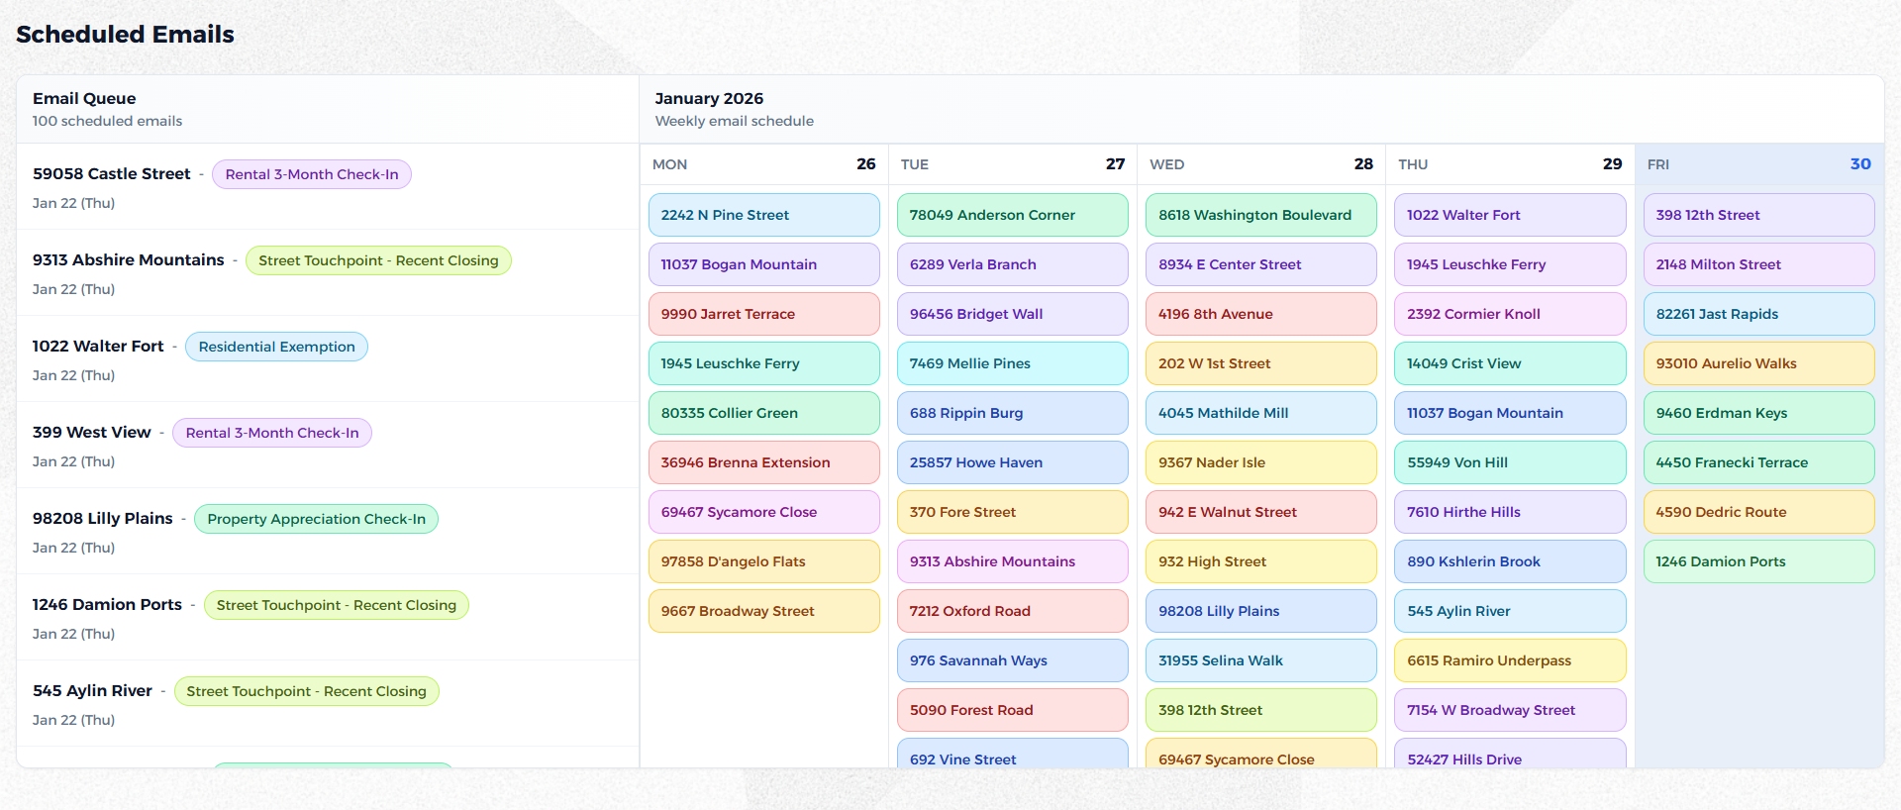
Task: Select the 4450 Franecki Terrace event
Action: click(1758, 462)
